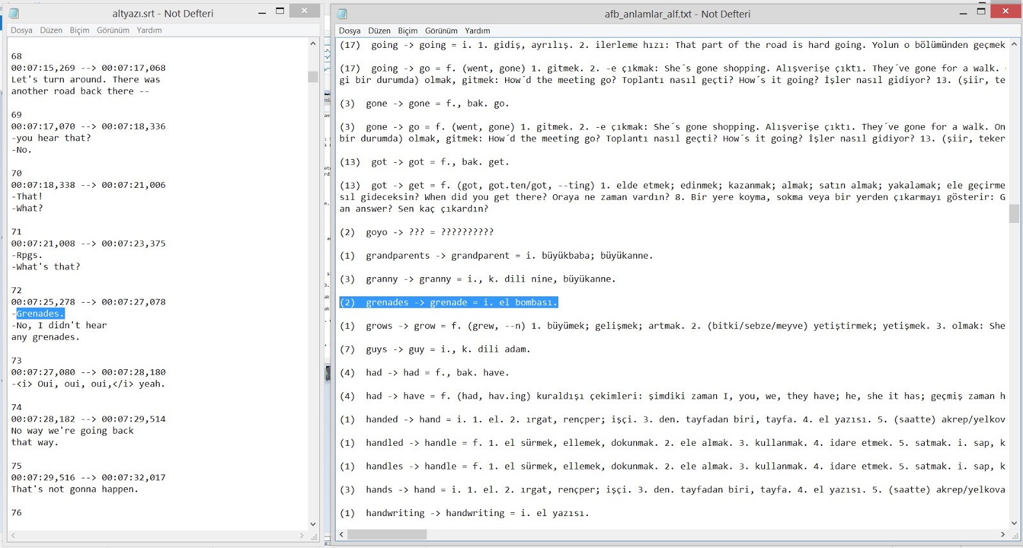Image resolution: width=1023 pixels, height=548 pixels.
Task: Click the 'grows -> grow' dictionary line
Action: pyautogui.click(x=673, y=326)
